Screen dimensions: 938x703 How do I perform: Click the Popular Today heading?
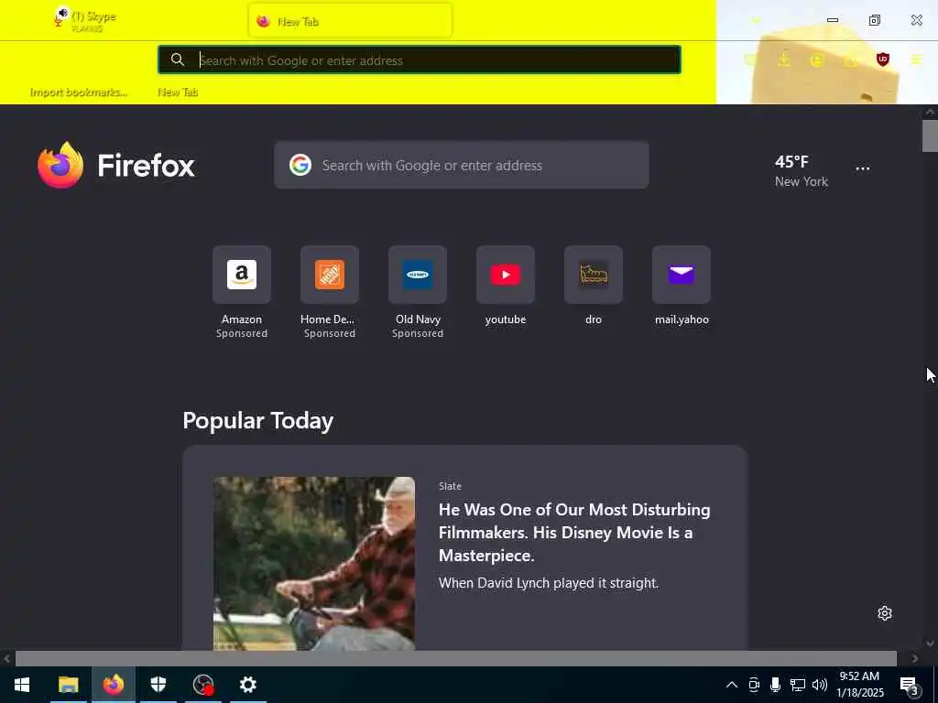[257, 420]
